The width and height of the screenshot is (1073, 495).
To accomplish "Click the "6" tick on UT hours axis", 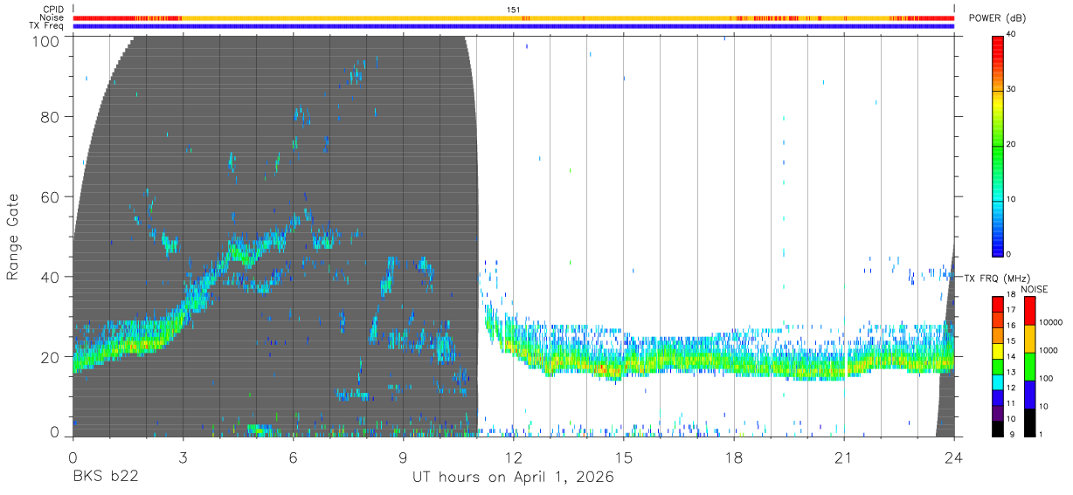I will [x=294, y=457].
